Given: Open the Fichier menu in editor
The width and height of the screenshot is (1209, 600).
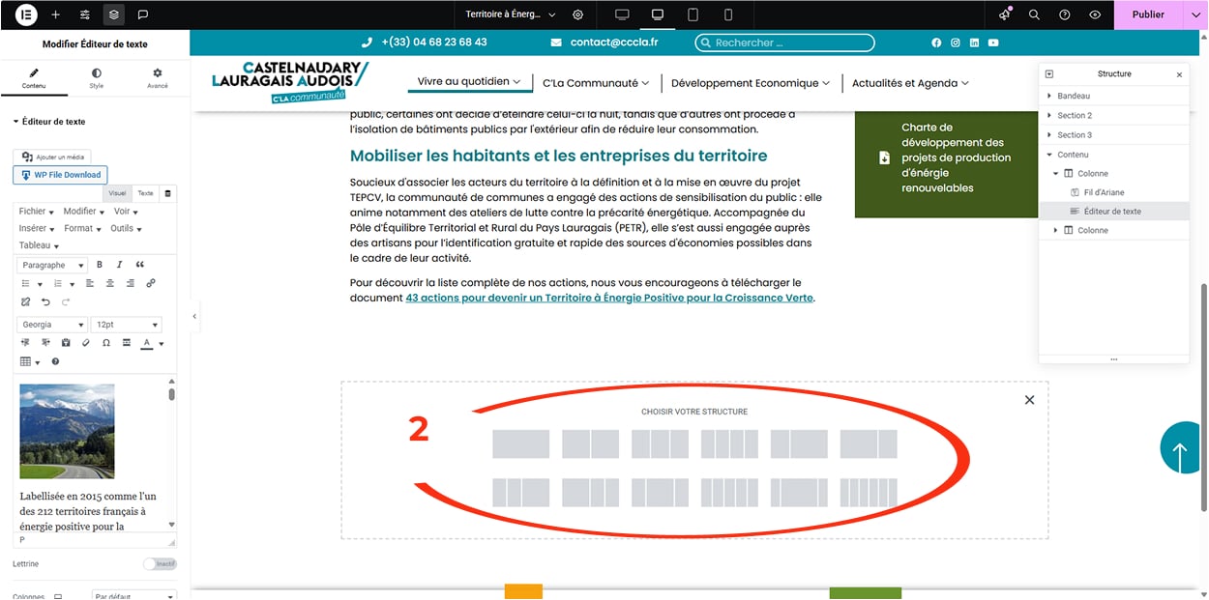Looking at the screenshot, I should pyautogui.click(x=35, y=211).
